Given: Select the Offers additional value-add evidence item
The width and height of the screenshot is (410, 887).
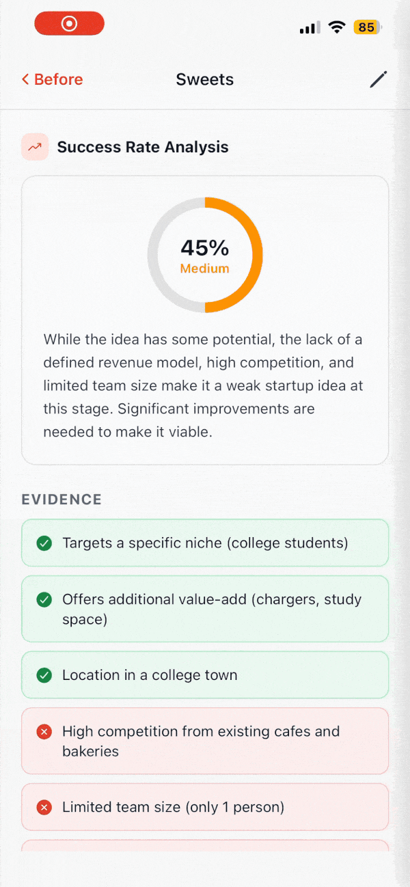Looking at the screenshot, I should [x=205, y=609].
